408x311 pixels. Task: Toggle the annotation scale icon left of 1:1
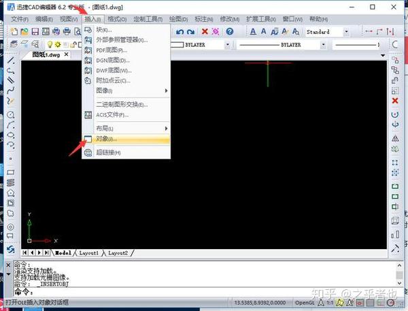tap(321, 302)
